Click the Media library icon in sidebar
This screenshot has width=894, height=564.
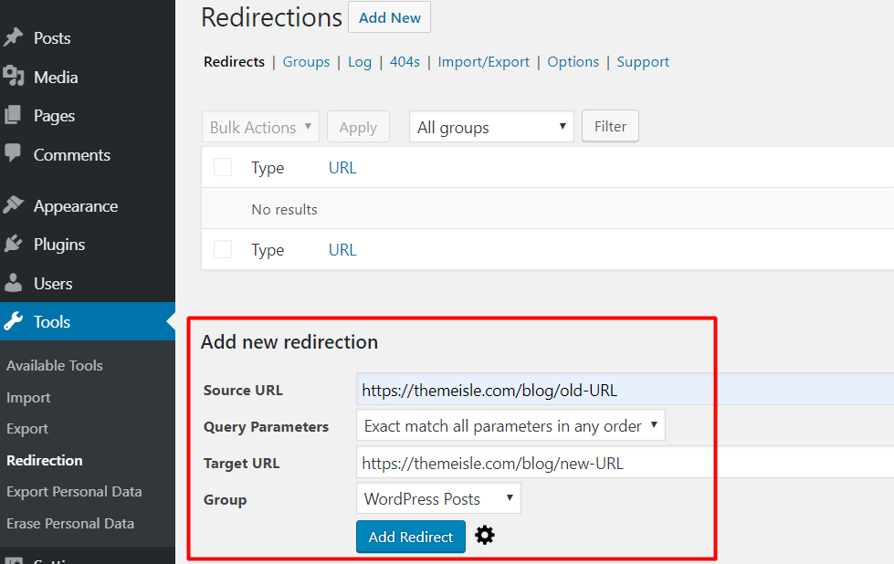click(x=15, y=77)
